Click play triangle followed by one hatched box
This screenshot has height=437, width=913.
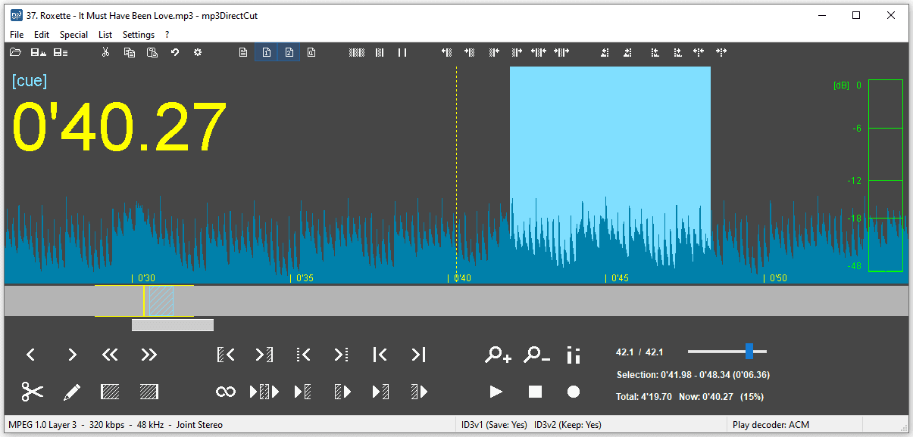(x=303, y=392)
